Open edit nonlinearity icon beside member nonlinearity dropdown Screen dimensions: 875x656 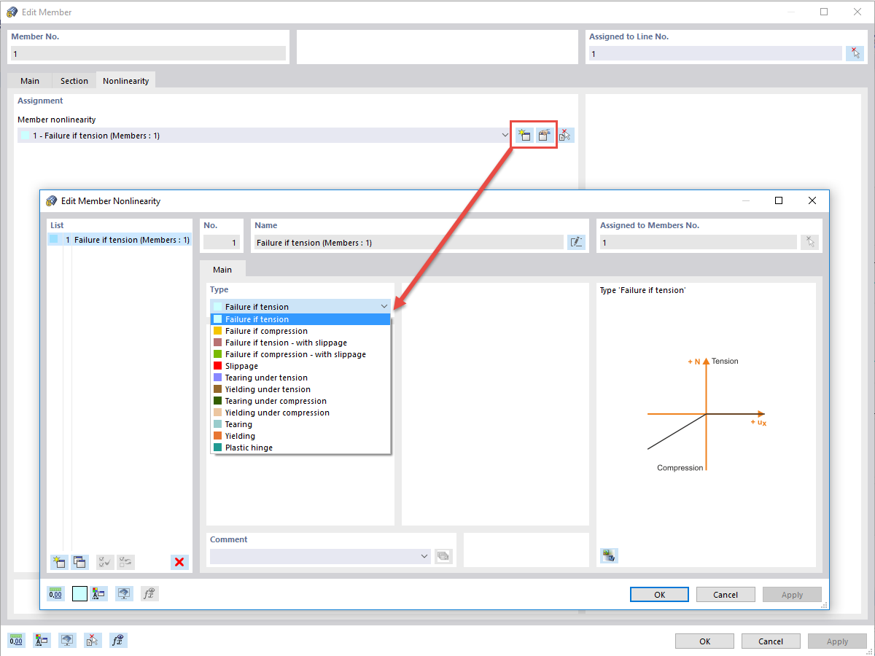[544, 135]
